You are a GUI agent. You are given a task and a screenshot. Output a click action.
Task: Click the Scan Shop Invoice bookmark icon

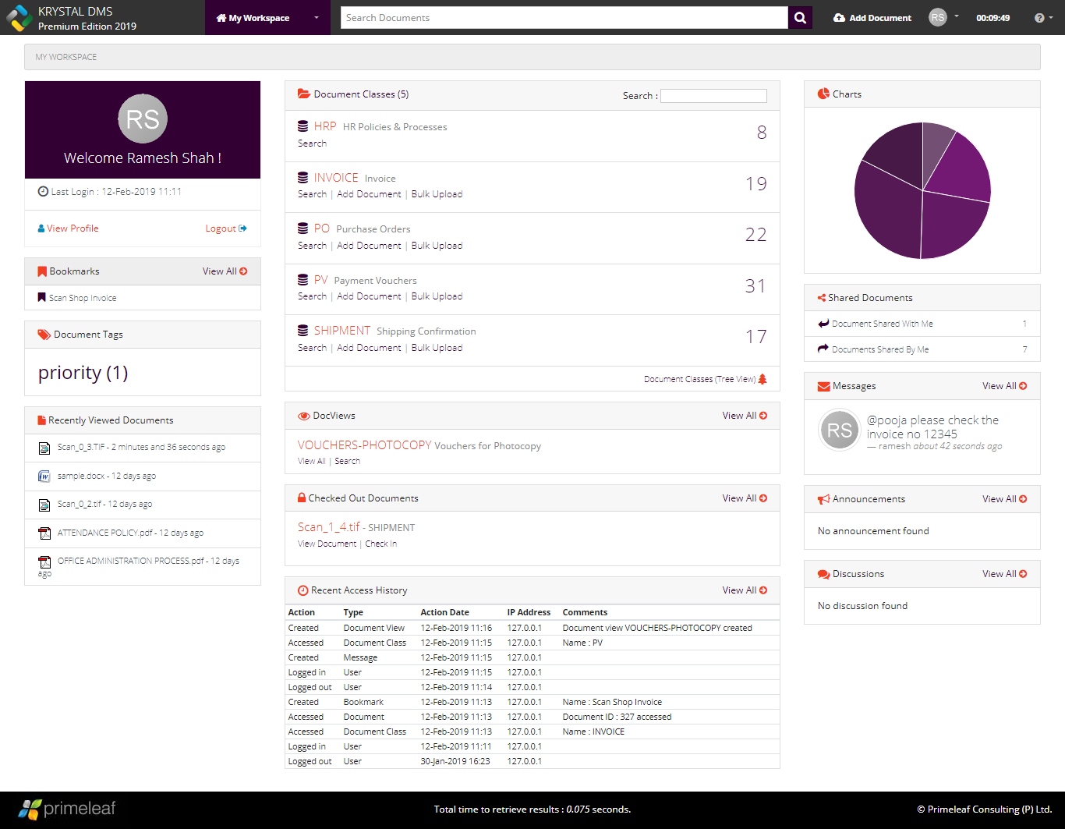click(x=42, y=297)
